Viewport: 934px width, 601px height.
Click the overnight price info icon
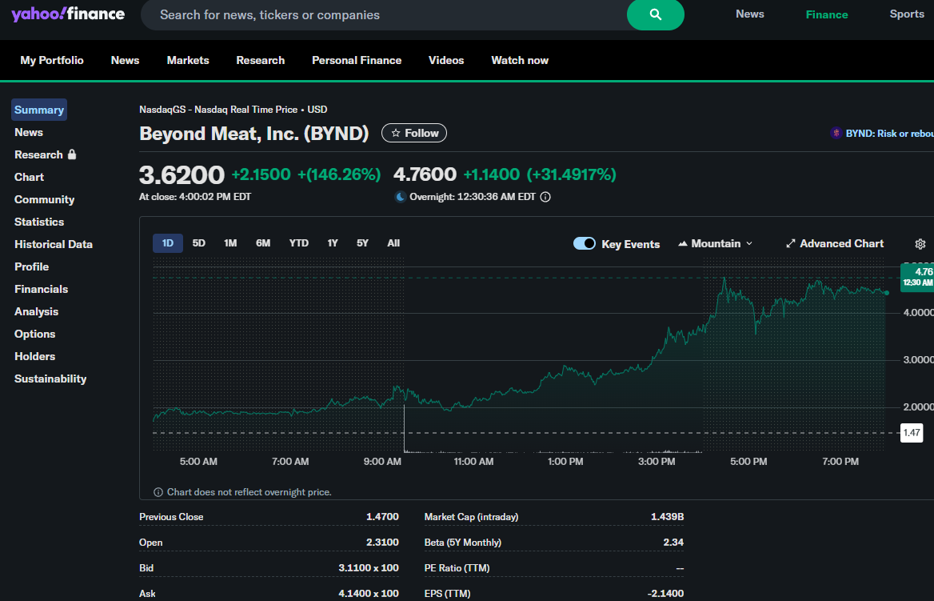click(x=545, y=197)
